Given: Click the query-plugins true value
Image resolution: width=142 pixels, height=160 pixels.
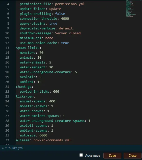Looking at the screenshot, I should 53,24.
